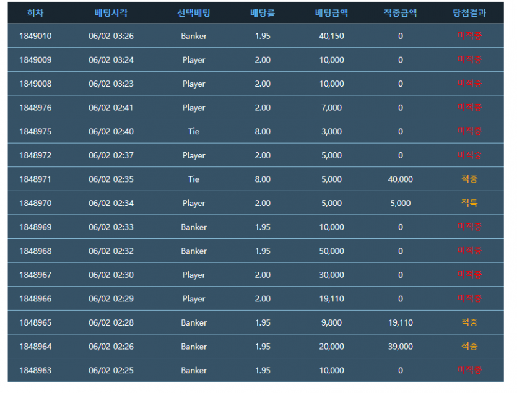Viewport: 517px width, 393px height.
Task: Select round number 1848972
Action: [x=35, y=155]
